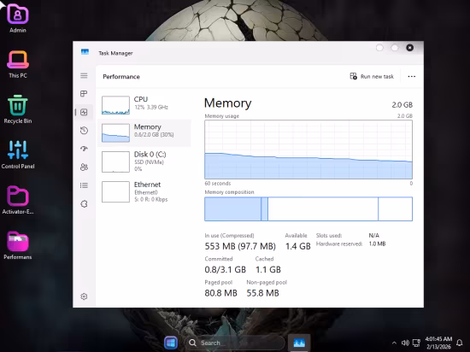Open the Windows Start button
Image resolution: width=470 pixels, height=352 pixels.
(171, 343)
